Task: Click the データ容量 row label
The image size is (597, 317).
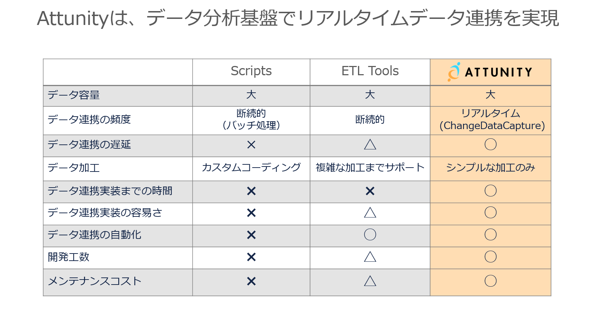Action: (74, 95)
